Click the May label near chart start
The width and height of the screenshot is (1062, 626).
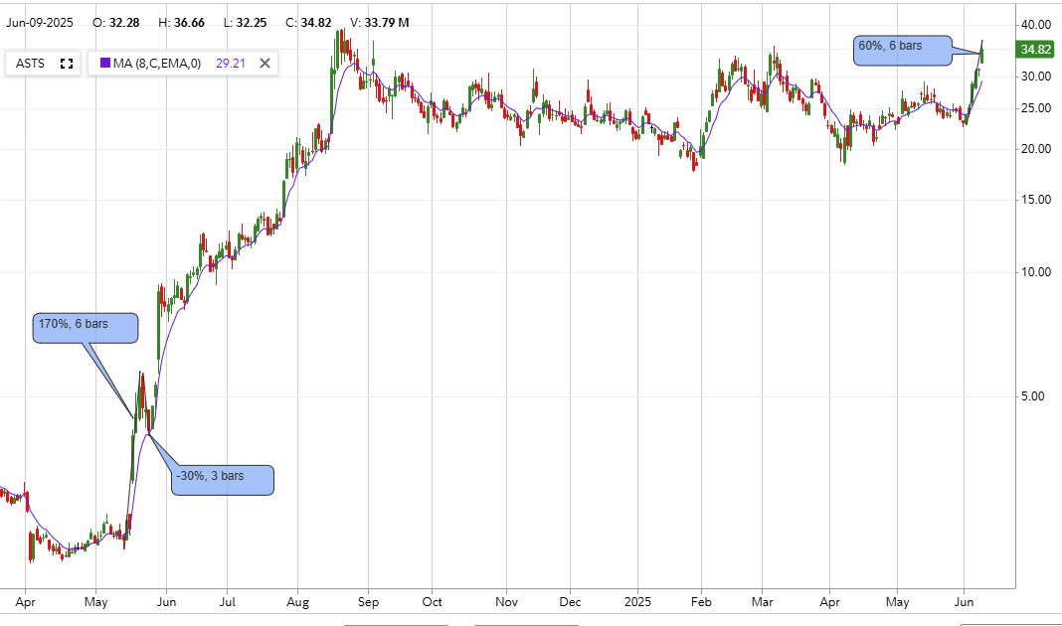click(96, 602)
